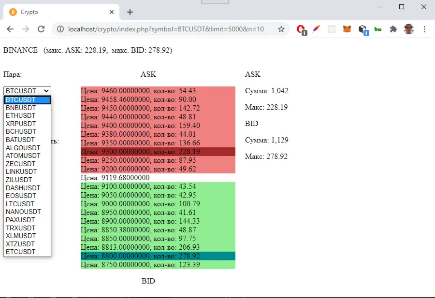Click the ASK Сумма: 1,042 value
The width and height of the screenshot is (435, 298).
(x=267, y=91)
